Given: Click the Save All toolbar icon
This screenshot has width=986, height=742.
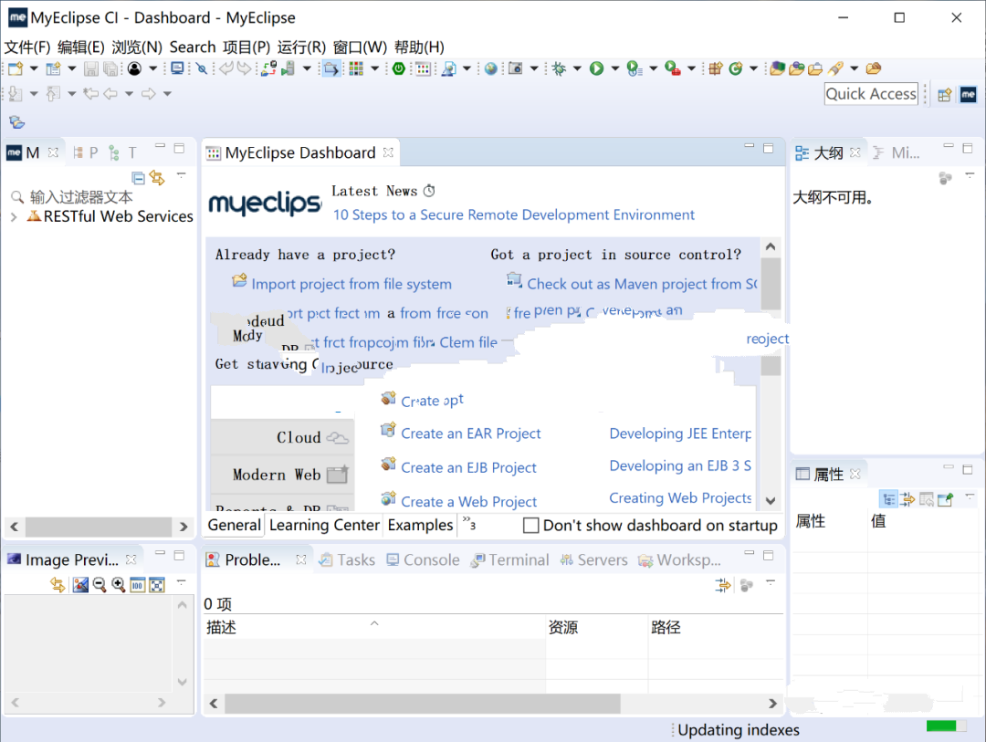Looking at the screenshot, I should (110, 68).
